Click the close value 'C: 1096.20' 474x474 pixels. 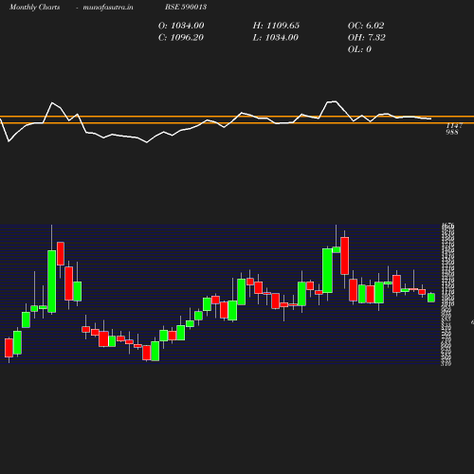181,38
